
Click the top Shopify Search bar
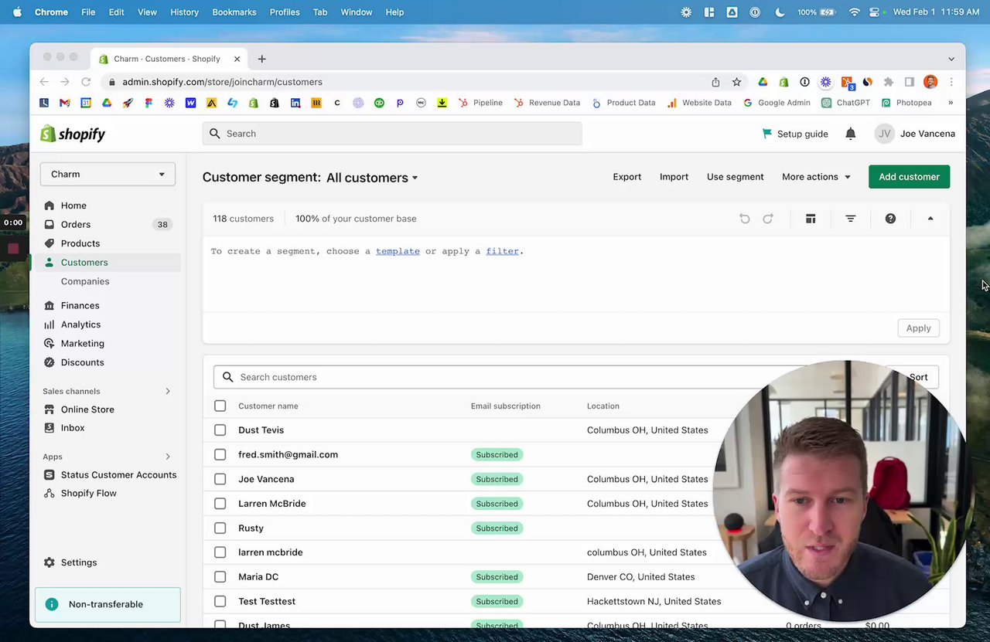(x=392, y=134)
